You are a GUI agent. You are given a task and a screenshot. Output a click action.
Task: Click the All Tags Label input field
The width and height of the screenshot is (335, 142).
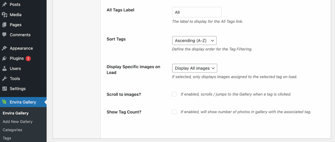[x=197, y=12]
